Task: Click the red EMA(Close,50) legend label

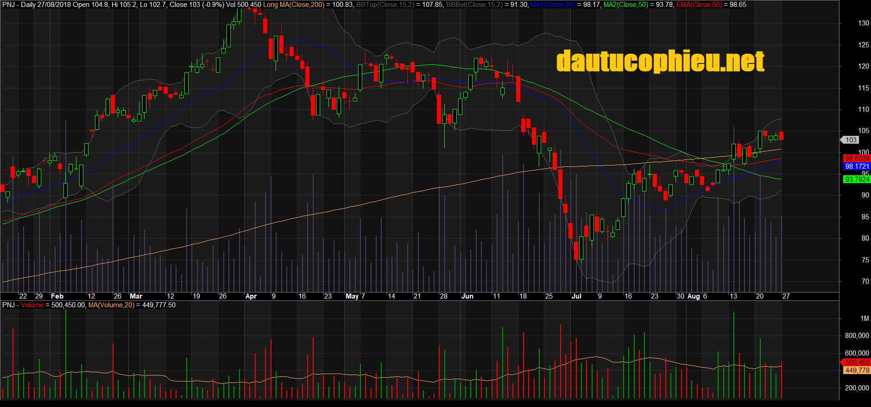Action: 699,5
